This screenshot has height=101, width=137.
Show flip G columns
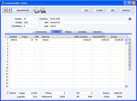pyautogui.click(x=129, y=61)
